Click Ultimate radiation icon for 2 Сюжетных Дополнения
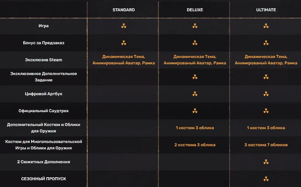Image resolution: width=301 pixels, height=187 pixels. click(266, 162)
